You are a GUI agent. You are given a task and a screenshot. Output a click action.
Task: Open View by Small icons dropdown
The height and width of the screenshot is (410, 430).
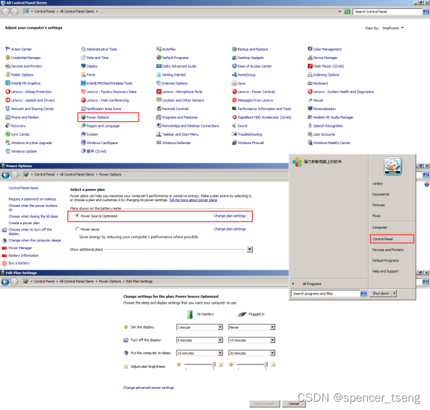coord(393,28)
